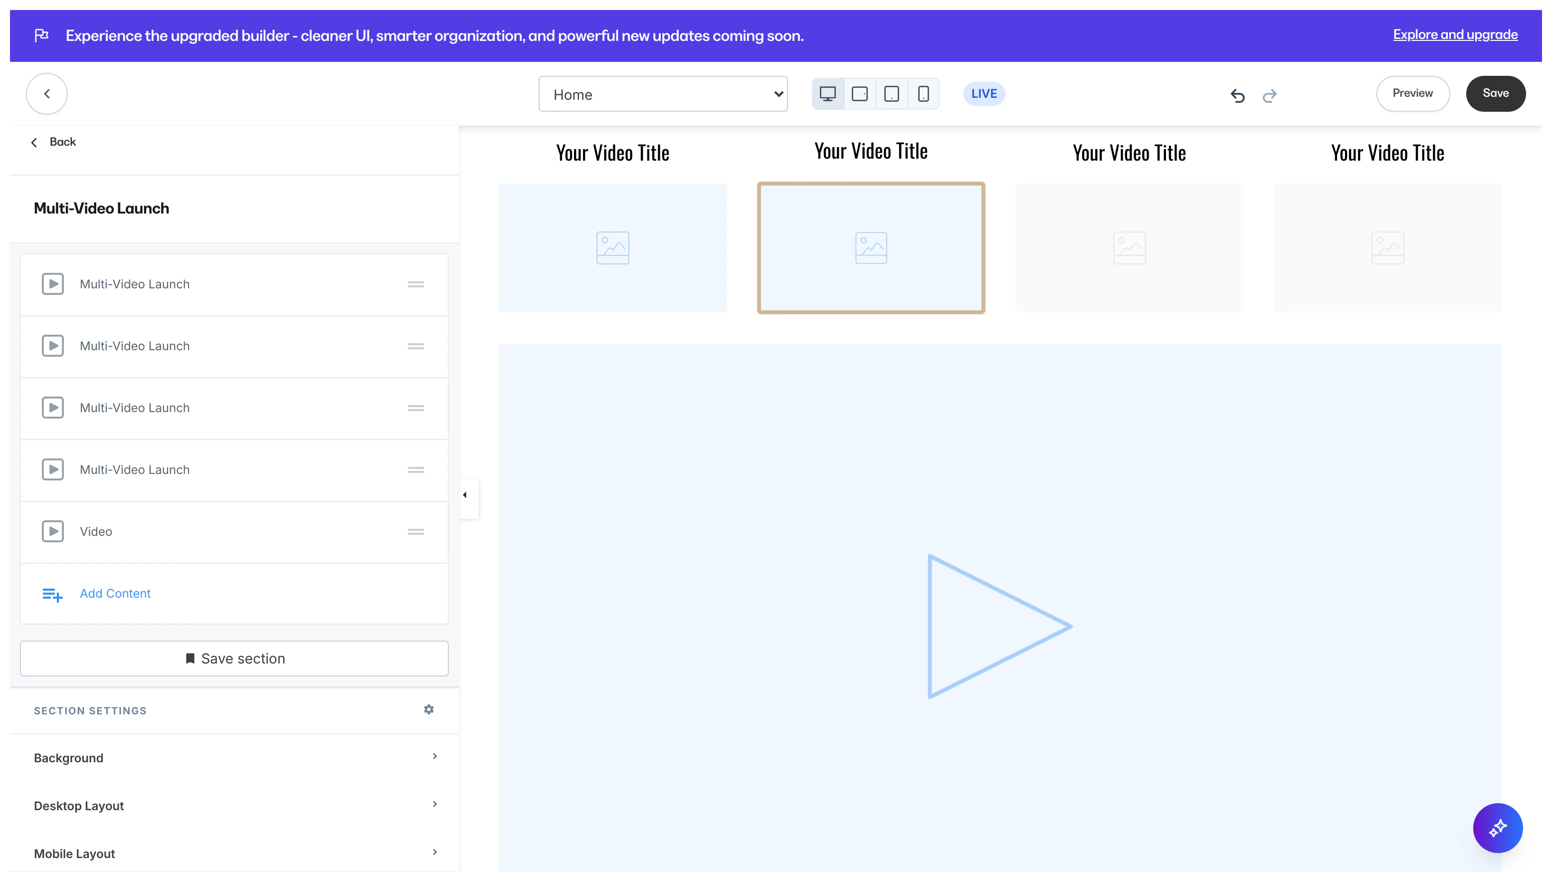
Task: Open section settings gear icon
Action: coord(429,709)
